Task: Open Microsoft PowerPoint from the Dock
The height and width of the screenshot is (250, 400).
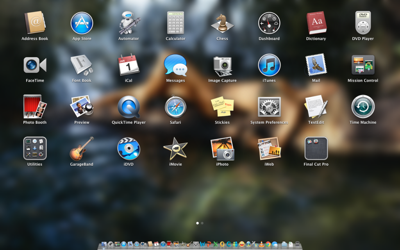Action: (209, 244)
